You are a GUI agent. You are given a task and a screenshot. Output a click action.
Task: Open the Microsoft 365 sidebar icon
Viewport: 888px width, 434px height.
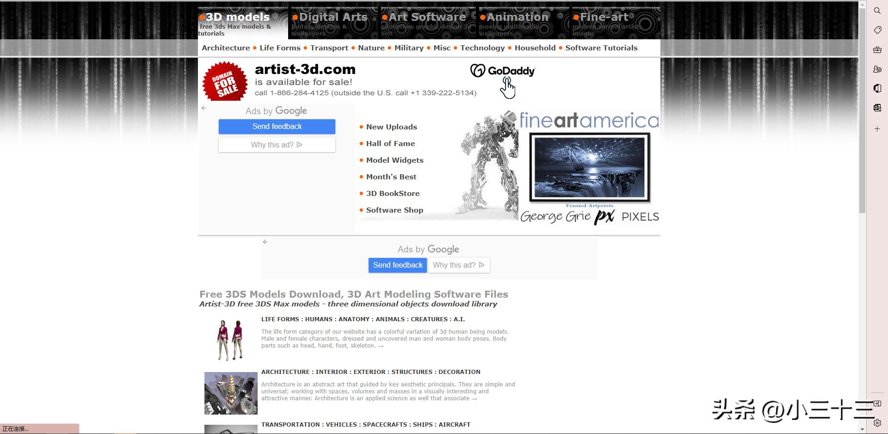[877, 88]
